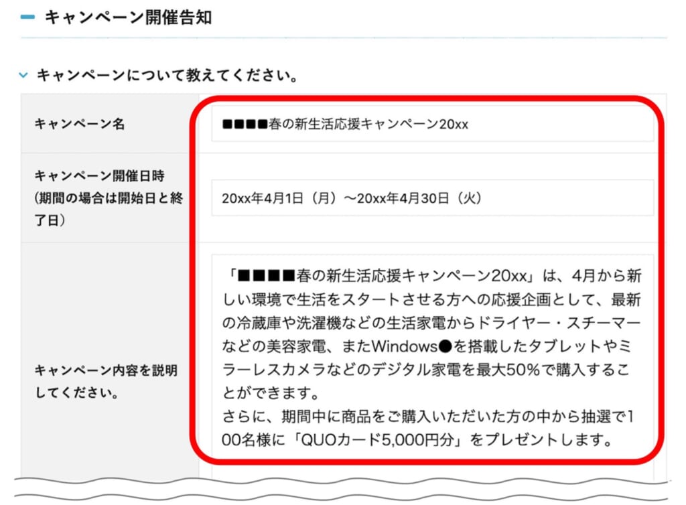Click the キャンペーン開催日時 label
The width and height of the screenshot is (686, 505).
click(99, 176)
